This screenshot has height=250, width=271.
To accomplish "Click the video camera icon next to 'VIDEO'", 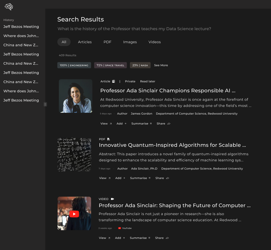I will pyautogui.click(x=112, y=199).
